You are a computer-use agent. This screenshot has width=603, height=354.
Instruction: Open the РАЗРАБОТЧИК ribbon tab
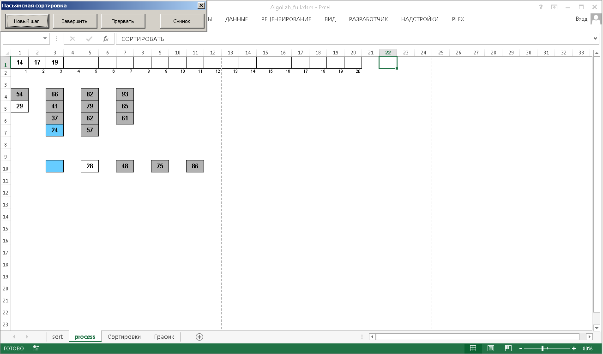368,19
